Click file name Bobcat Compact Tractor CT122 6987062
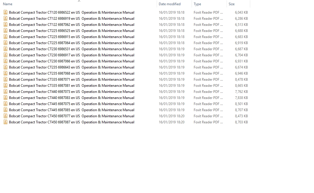Viewport: 314px width, 193px height. click(x=72, y=25)
